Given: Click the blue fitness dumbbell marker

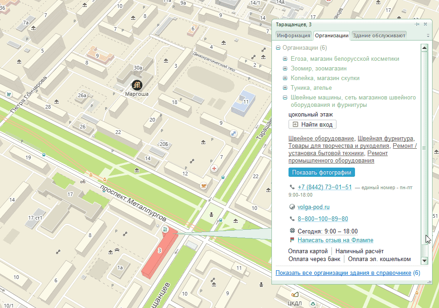Looking at the screenshot, I should click(x=234, y=134).
